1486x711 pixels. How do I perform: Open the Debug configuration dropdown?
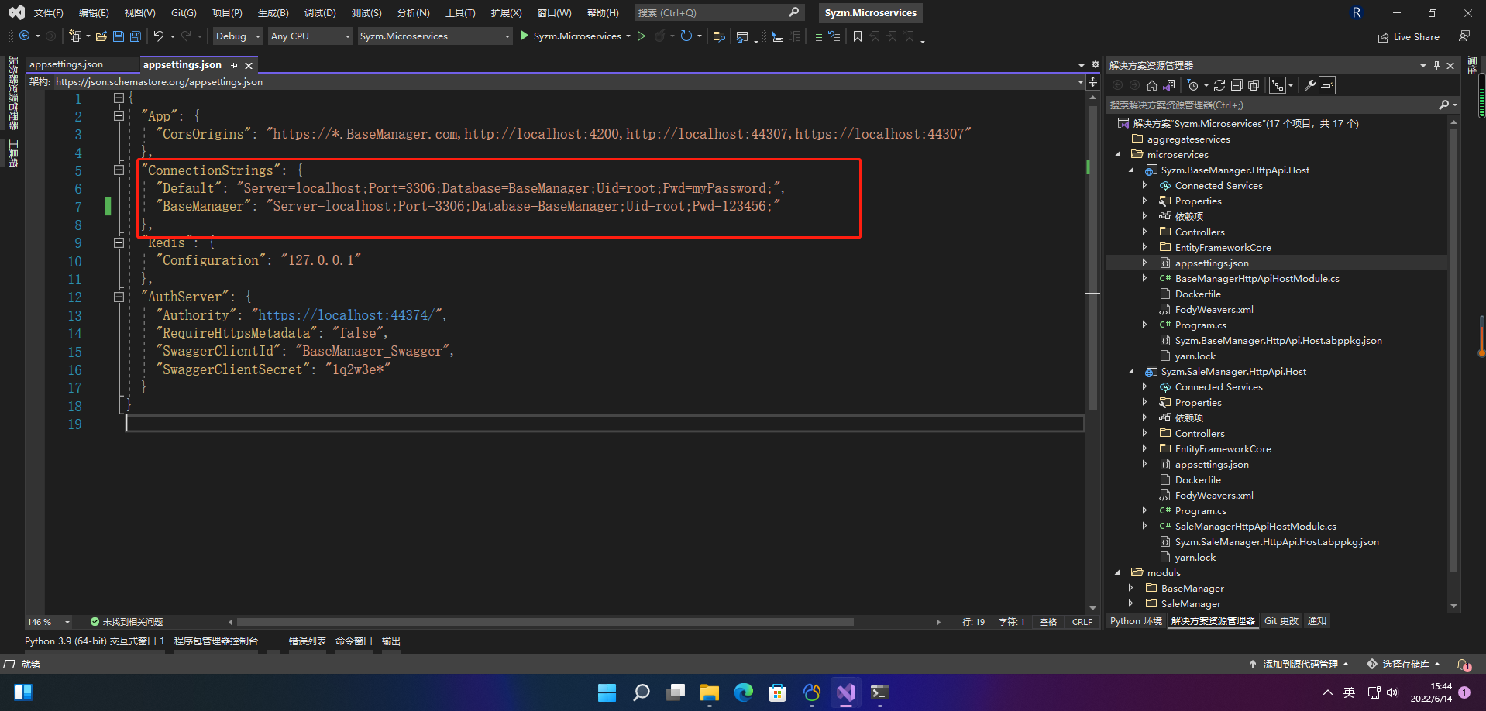(x=238, y=36)
